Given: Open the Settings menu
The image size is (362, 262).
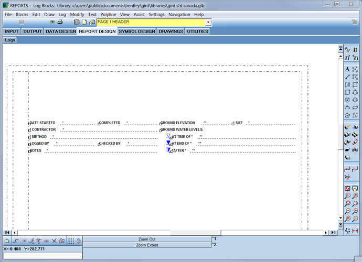Looking at the screenshot, I should [156, 15].
